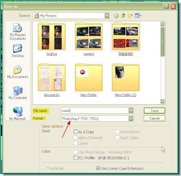Open My Documents in the places bar

click(x=18, y=72)
